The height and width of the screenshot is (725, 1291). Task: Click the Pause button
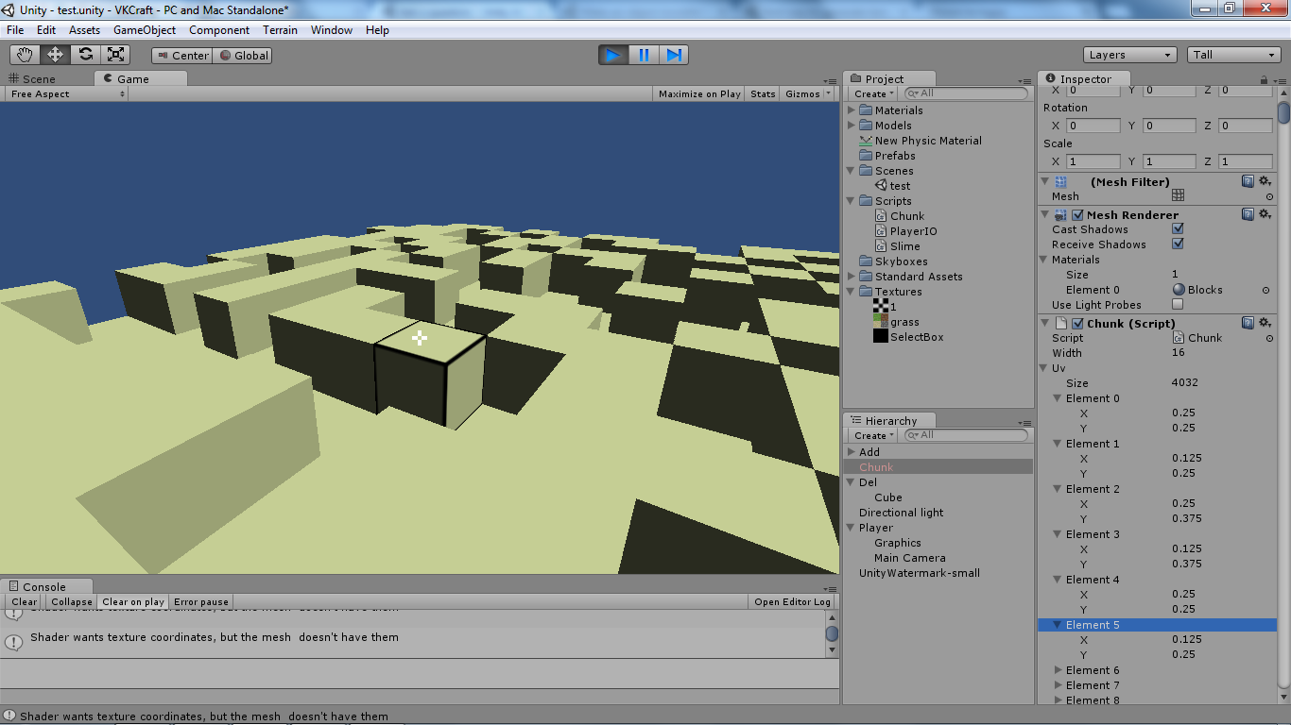coord(644,55)
